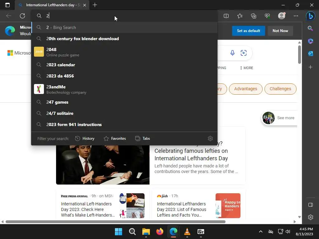Close the International Lefthanders day tab

coord(85,5)
